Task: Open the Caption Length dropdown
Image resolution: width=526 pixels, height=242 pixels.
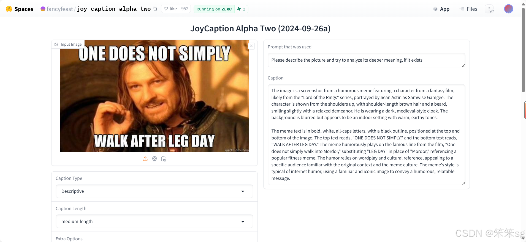Action: click(154, 221)
